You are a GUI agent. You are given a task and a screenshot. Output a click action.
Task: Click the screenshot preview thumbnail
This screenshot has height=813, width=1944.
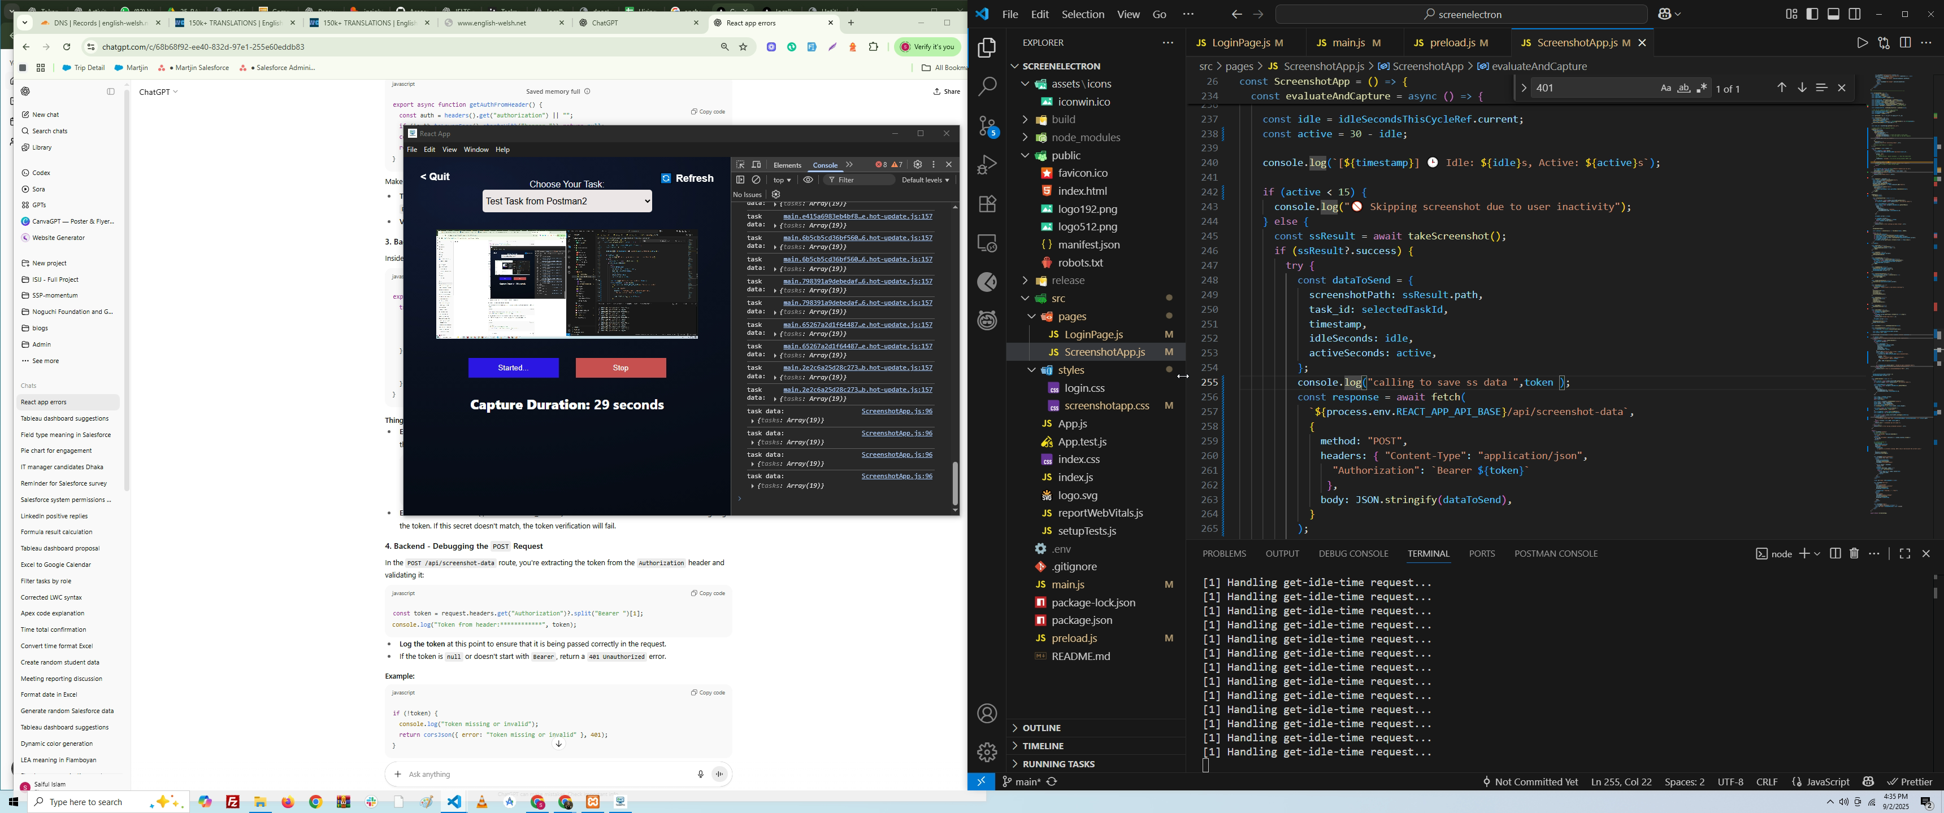pyautogui.click(x=567, y=285)
